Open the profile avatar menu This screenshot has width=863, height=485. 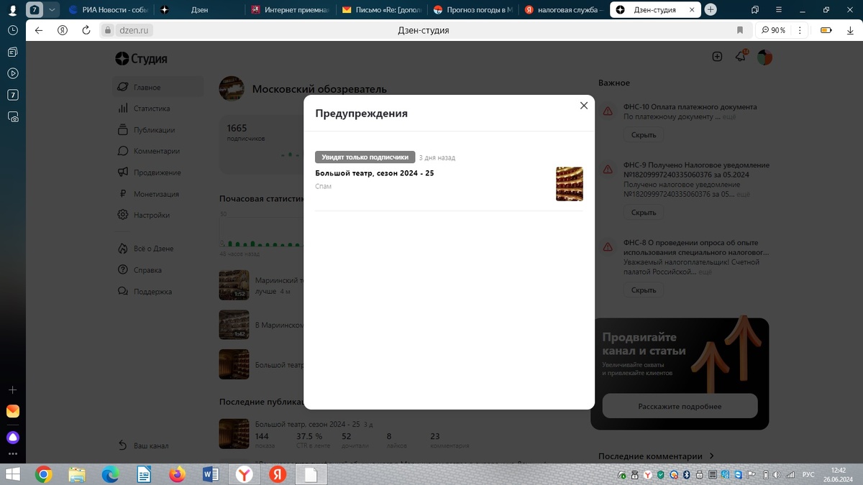coord(764,57)
